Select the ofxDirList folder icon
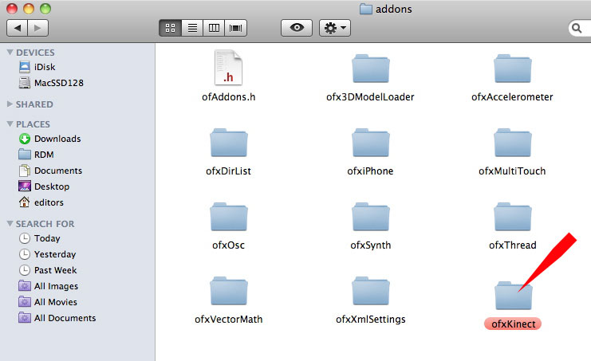The width and height of the screenshot is (591, 361). [228, 143]
